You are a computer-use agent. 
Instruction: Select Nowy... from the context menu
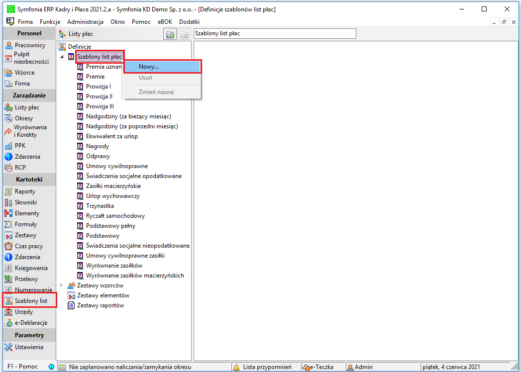(163, 67)
